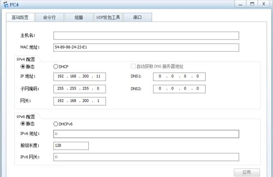Switch to the UDP发包工具 tab

click(108, 17)
